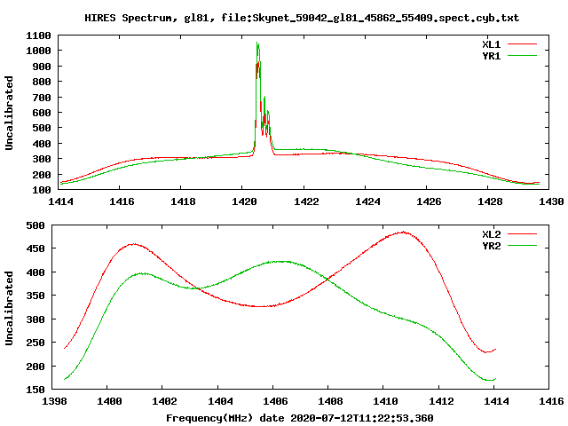Click the 700 y-axis tick label
Viewport: 568px width, 426px height.
pos(42,98)
